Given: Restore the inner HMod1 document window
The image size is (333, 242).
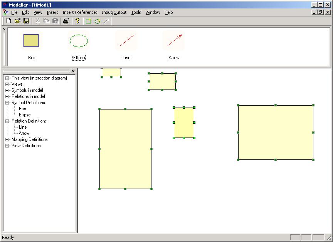Looking at the screenshot, I should click(321, 12).
